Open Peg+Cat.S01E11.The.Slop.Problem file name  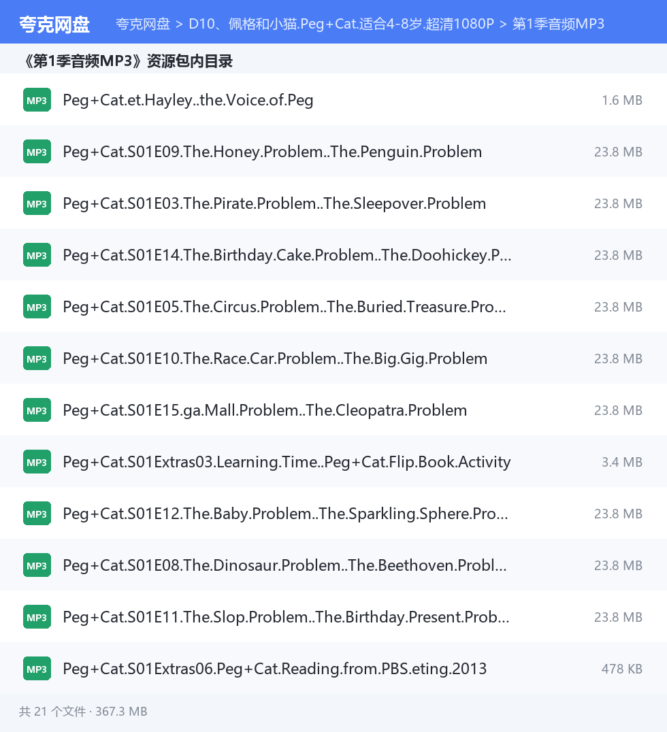(x=286, y=617)
